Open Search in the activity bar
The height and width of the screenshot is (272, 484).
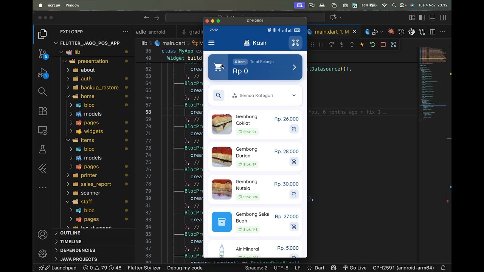[43, 91]
